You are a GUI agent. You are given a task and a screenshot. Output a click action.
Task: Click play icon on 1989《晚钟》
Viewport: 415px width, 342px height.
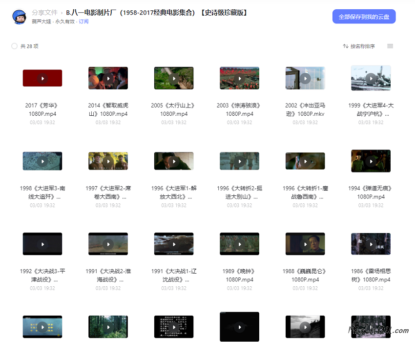[x=239, y=244]
